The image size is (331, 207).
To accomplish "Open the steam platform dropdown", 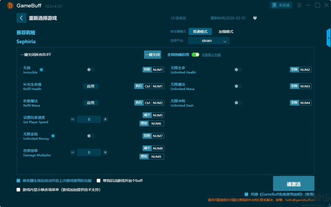I will 208,41.
